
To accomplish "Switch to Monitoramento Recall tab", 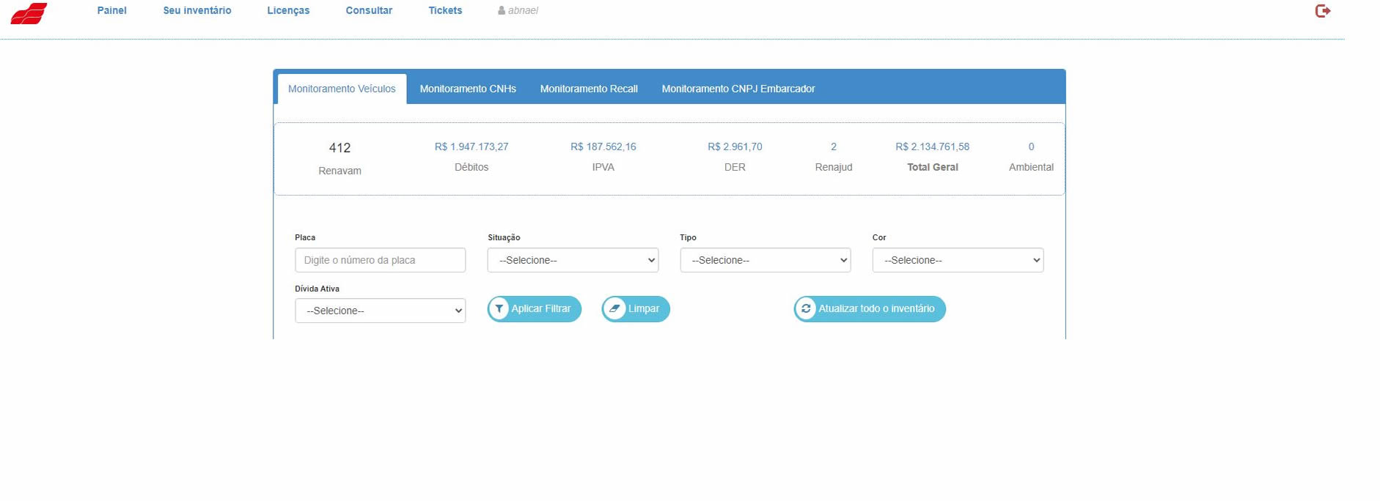I will (x=589, y=89).
